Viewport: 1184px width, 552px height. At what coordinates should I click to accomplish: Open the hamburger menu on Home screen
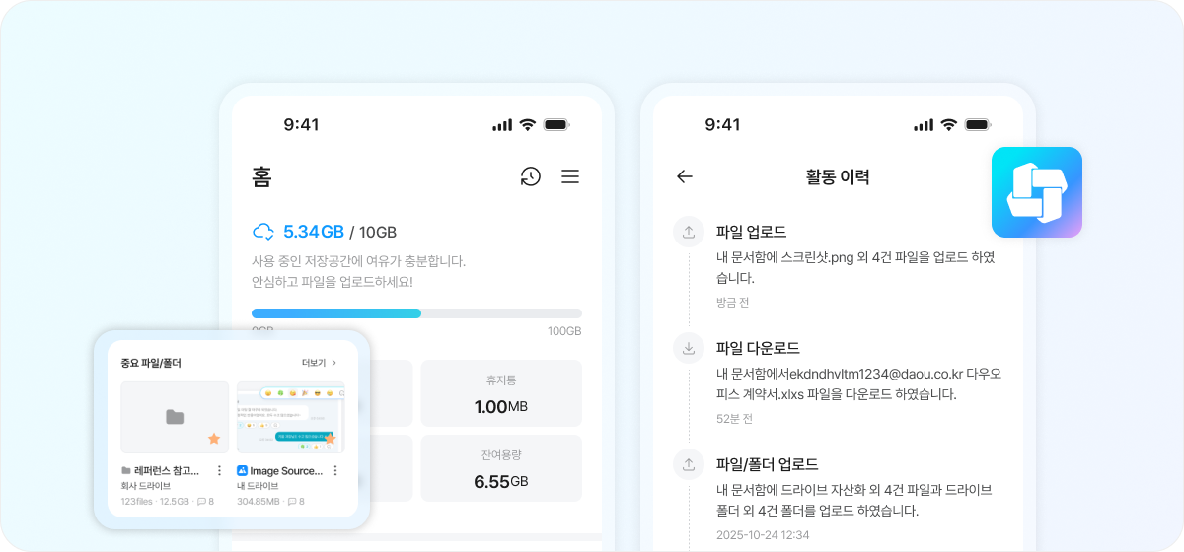pos(570,176)
